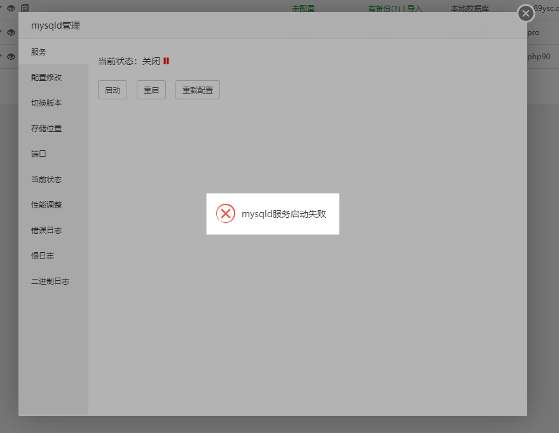Go to 当前状态 tab

pos(53,179)
